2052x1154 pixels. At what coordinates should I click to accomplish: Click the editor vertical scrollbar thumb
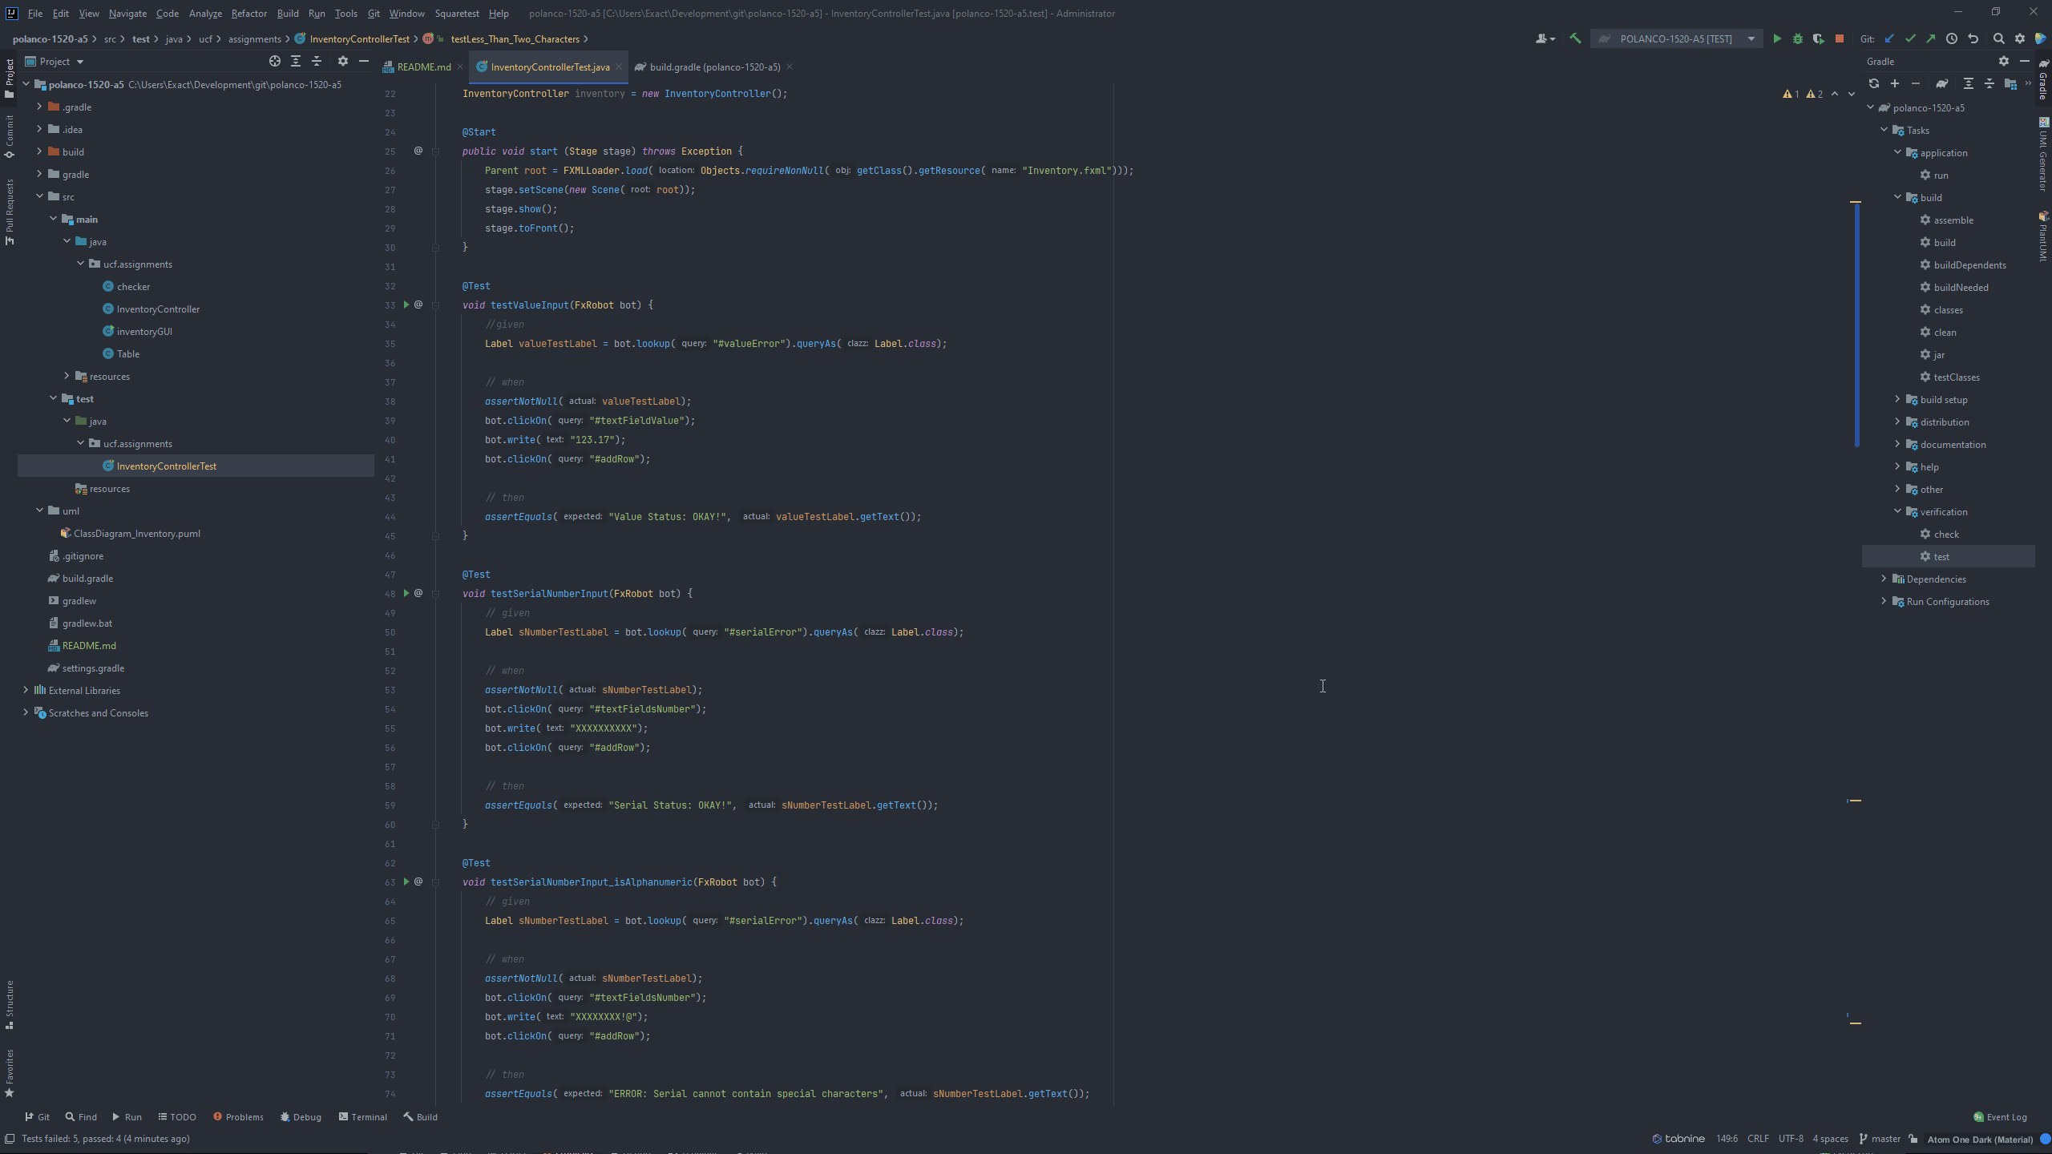[x=1856, y=325]
